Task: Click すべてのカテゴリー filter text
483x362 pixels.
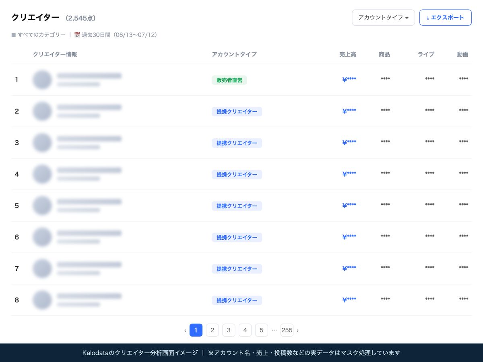Action: pos(42,35)
